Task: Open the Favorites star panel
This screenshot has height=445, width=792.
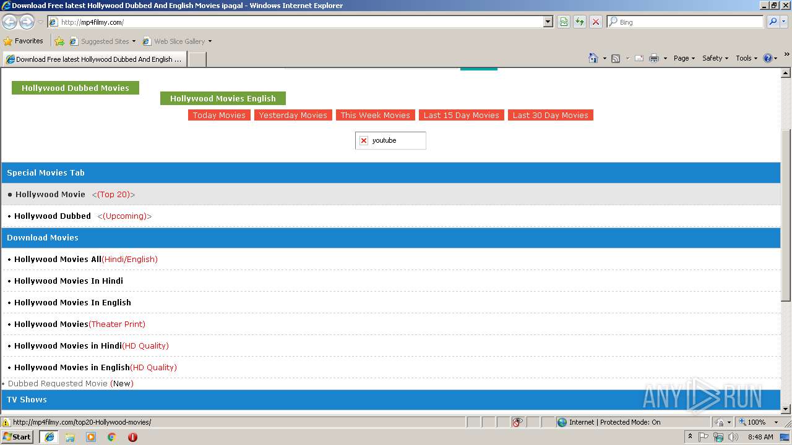Action: 24,41
